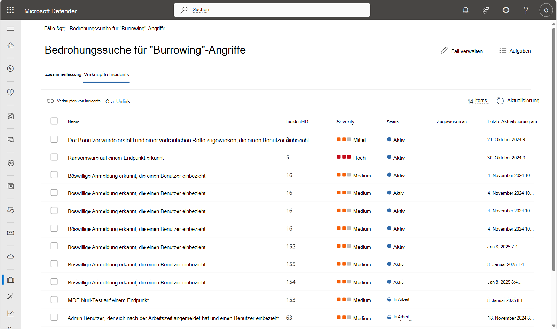The height and width of the screenshot is (329, 557).
Task: Select the checkbox for incident 155
Action: (x=54, y=264)
